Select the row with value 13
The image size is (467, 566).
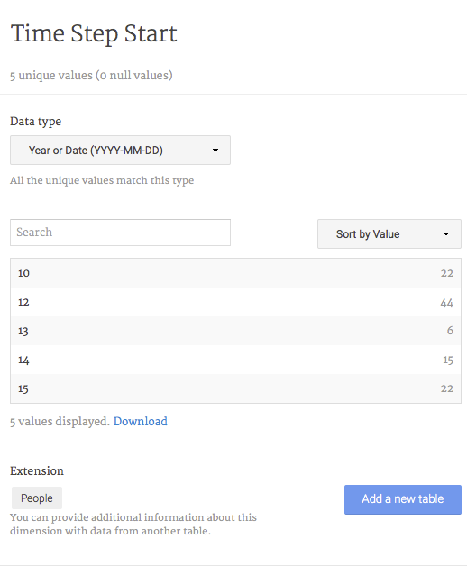point(235,331)
